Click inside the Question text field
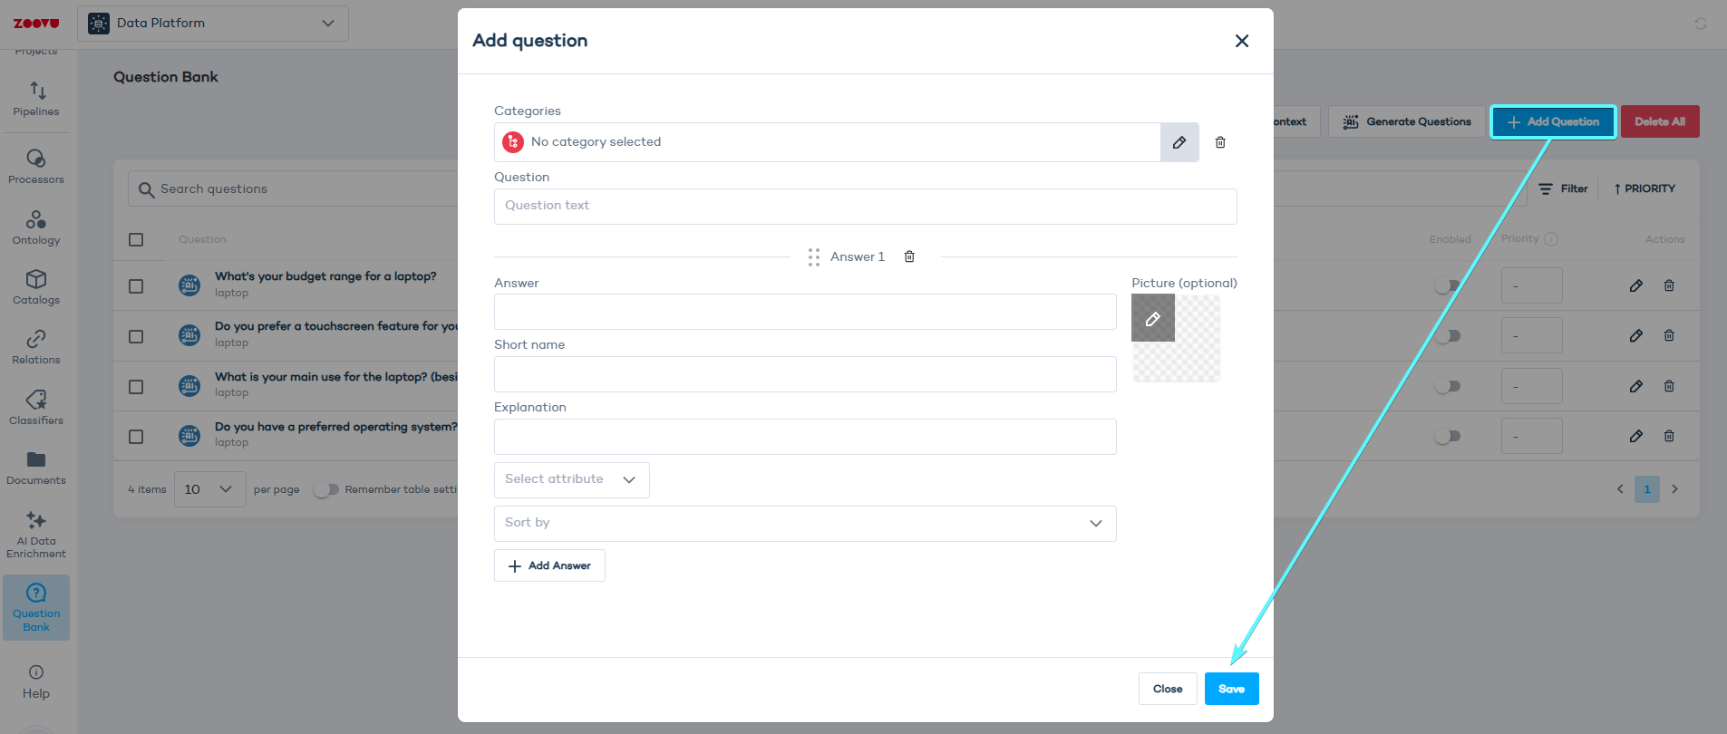This screenshot has height=734, width=1727. pos(865,206)
